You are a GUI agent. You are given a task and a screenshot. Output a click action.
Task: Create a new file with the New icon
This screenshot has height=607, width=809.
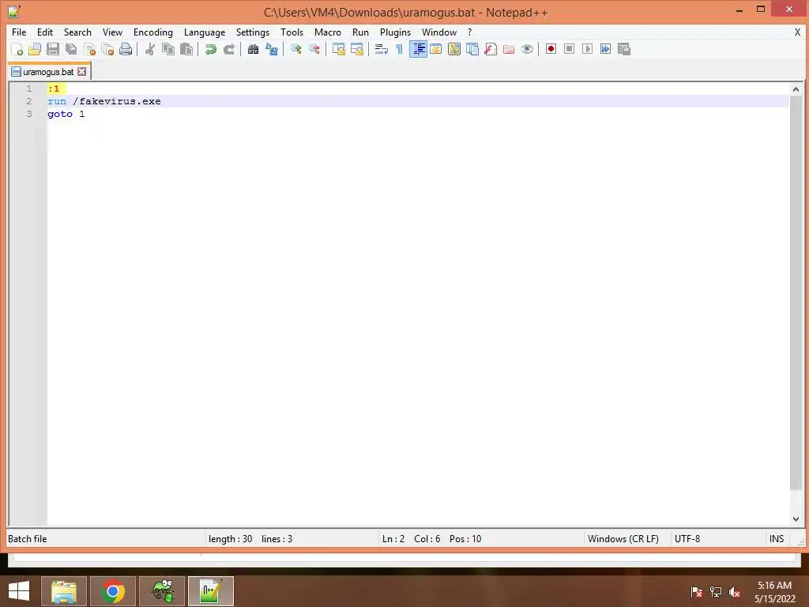click(x=17, y=49)
